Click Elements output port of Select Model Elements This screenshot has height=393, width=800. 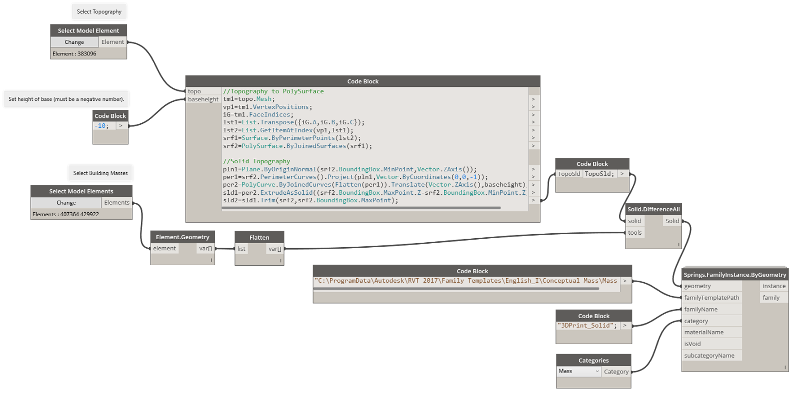click(x=116, y=203)
